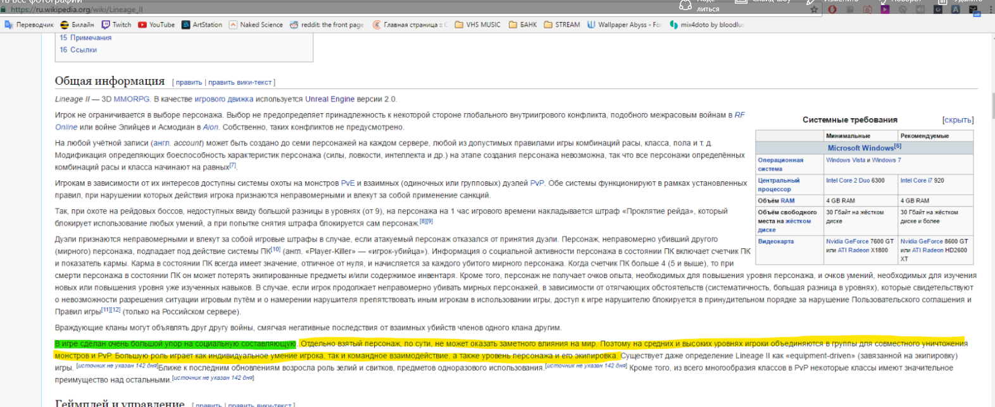The image size is (995, 407).
Task: Open the ArtStation bookmark
Action: 202,25
